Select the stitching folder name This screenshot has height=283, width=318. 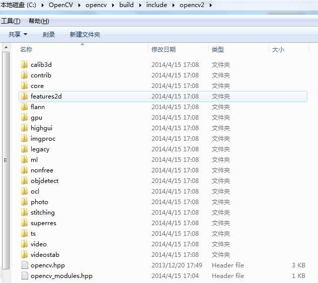click(43, 212)
